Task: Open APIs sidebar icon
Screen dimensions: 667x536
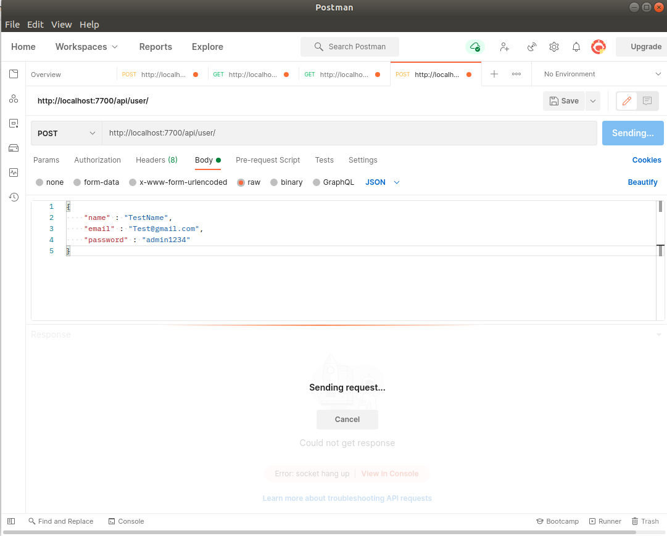Action: point(14,99)
